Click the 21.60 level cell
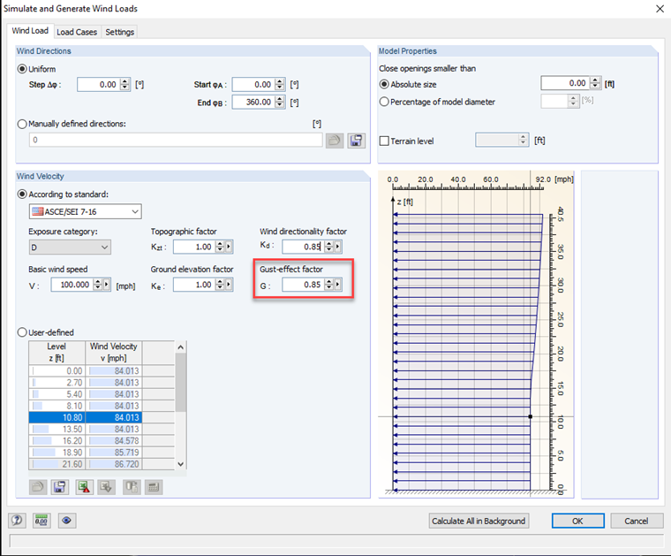This screenshot has width=671, height=556. tap(57, 464)
